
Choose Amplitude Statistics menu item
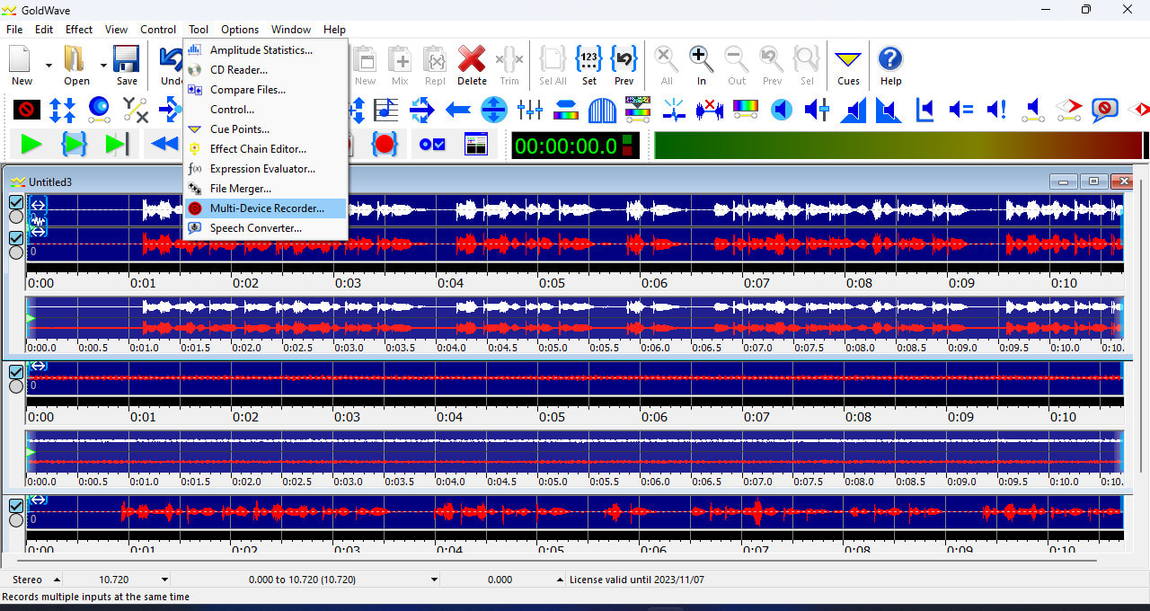(266, 50)
